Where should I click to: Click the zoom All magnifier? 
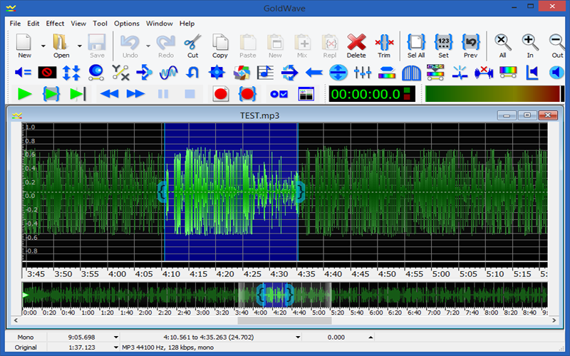(503, 46)
